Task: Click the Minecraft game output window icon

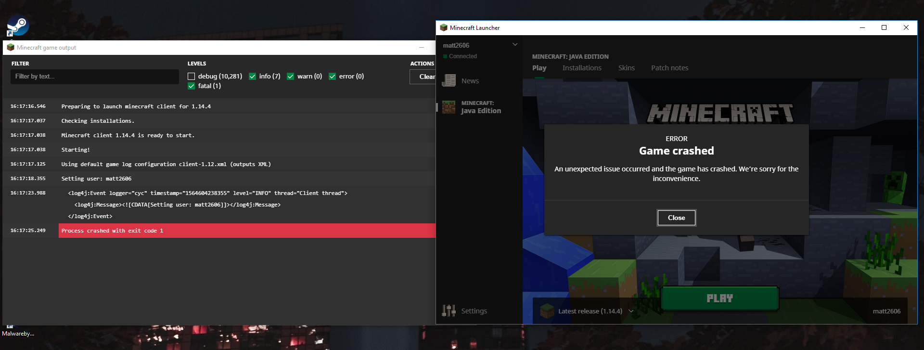Action: tap(11, 48)
